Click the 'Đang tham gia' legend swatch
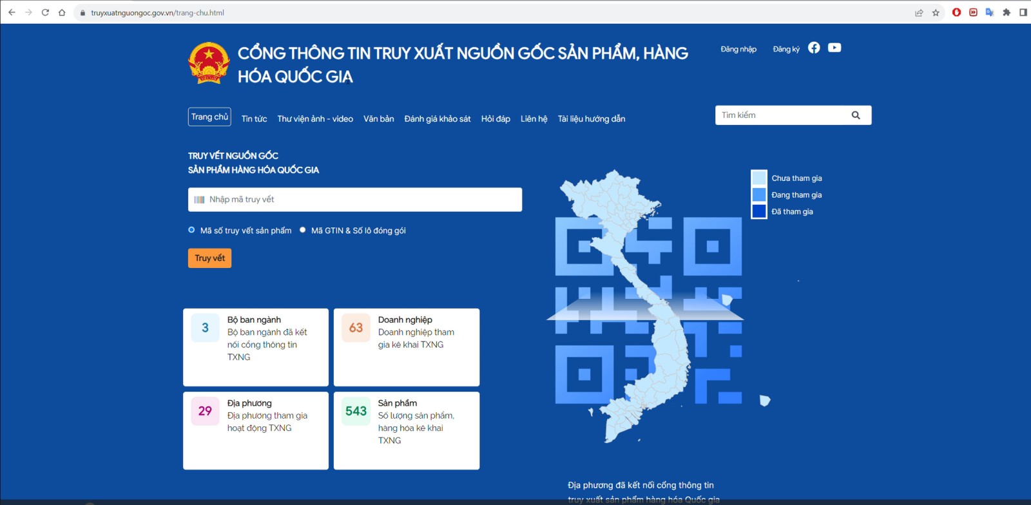 coord(759,195)
